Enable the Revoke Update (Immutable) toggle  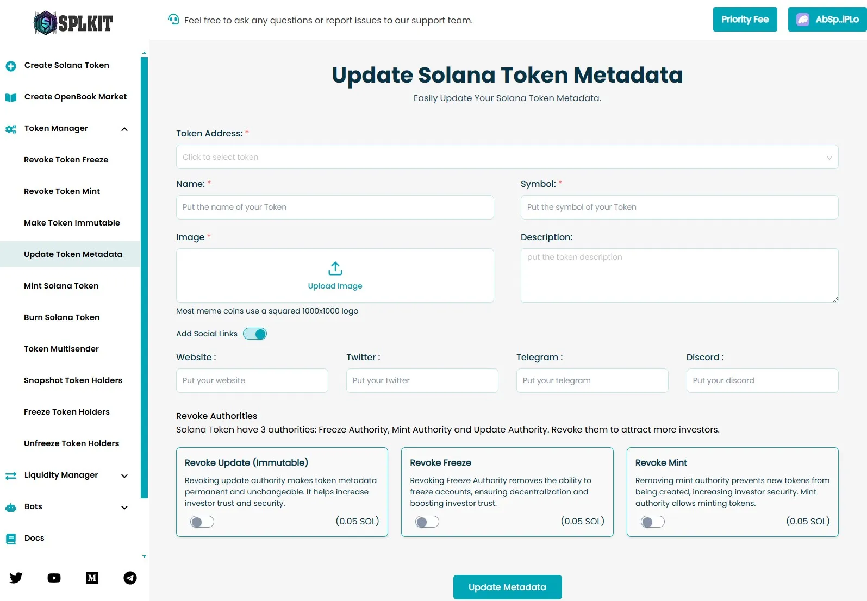(x=202, y=522)
